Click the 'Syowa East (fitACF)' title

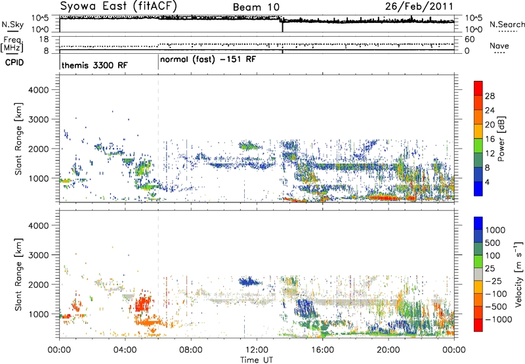pyautogui.click(x=118, y=6)
